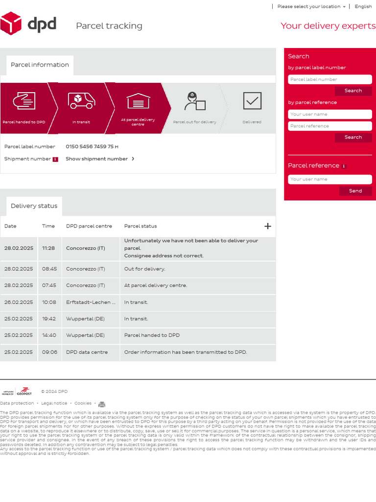Click the DPD red cube logo
The width and height of the screenshot is (376, 502).
(11, 24)
